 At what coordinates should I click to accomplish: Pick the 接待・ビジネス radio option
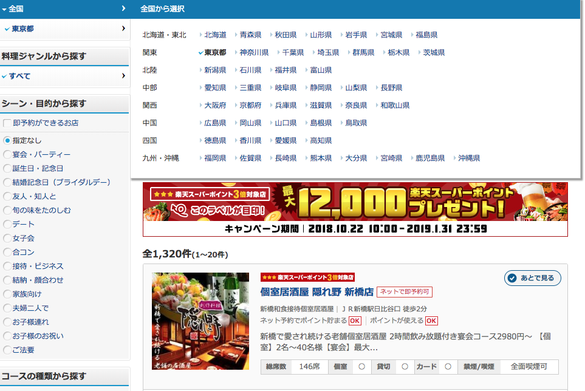pos(7,266)
